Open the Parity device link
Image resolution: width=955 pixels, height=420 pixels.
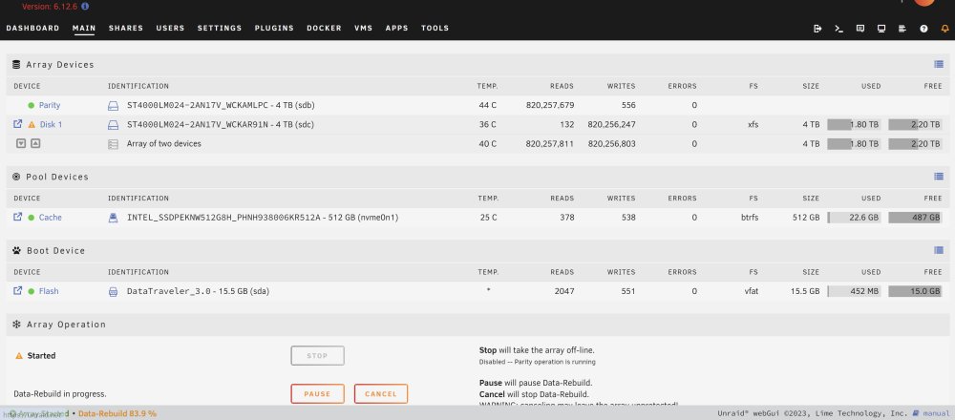(50, 105)
